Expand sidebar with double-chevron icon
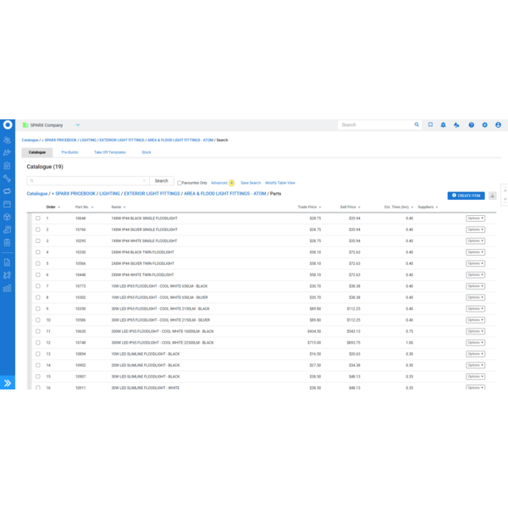 pos(8,384)
